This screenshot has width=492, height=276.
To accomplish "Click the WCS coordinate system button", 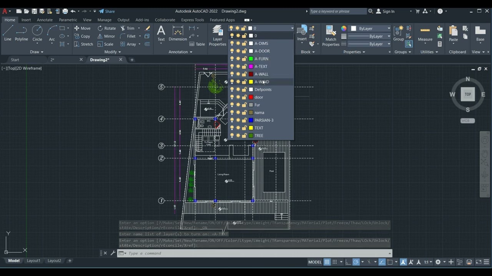I will pos(467,121).
